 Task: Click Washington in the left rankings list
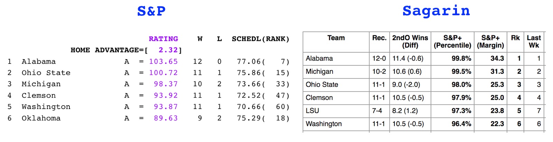point(46,107)
